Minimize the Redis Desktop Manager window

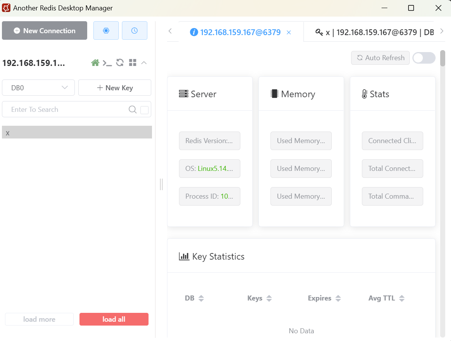385,8
